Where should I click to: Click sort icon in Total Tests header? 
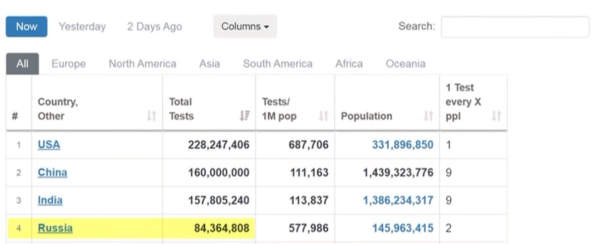(244, 116)
